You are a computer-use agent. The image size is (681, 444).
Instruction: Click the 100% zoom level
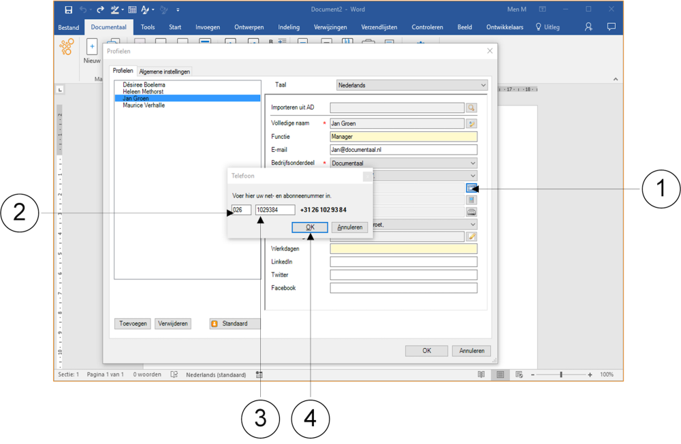[x=606, y=375]
